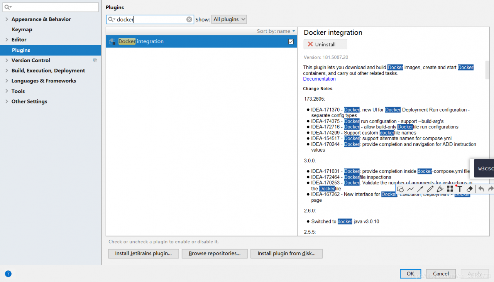Image resolution: width=494 pixels, height=282 pixels.
Task: Click the Docker integration plugin icon
Action: [112, 42]
